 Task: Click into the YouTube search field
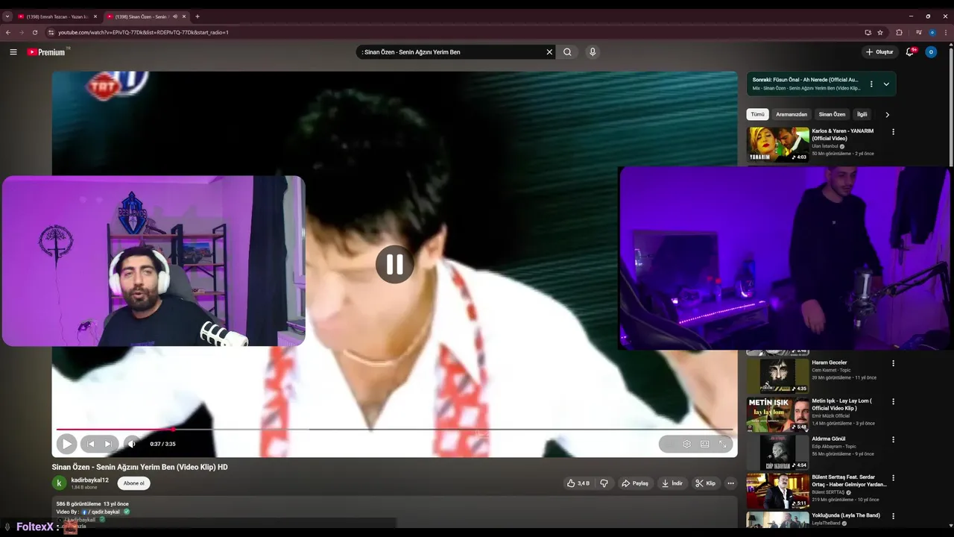pos(451,52)
